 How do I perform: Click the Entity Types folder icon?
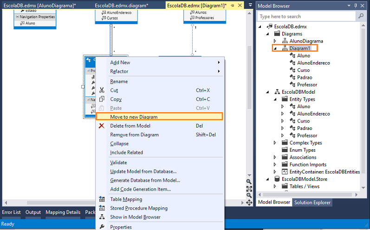tap(285, 99)
